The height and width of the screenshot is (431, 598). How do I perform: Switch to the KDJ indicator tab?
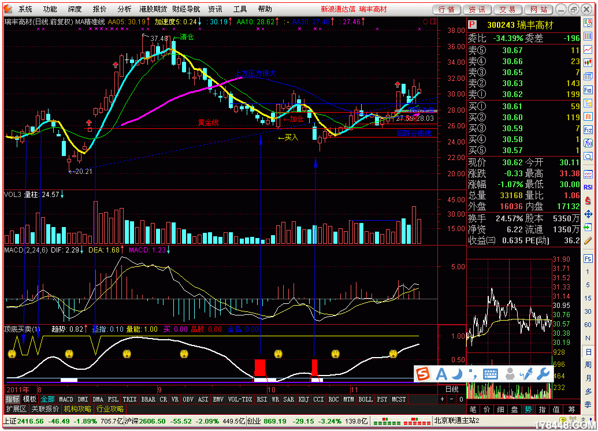click(303, 399)
